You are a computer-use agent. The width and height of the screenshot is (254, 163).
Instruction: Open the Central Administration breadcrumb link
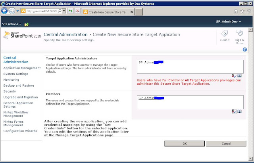click(65, 34)
